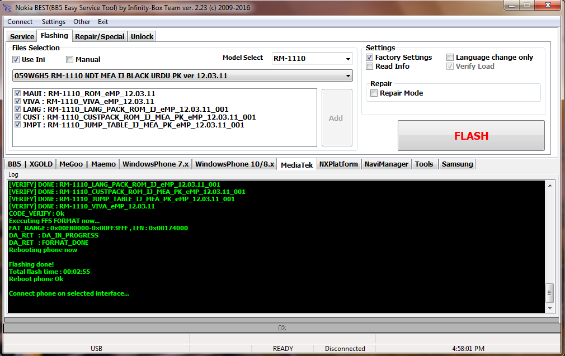565x356 pixels.
Task: Open the NaviManager tab
Action: 387,164
